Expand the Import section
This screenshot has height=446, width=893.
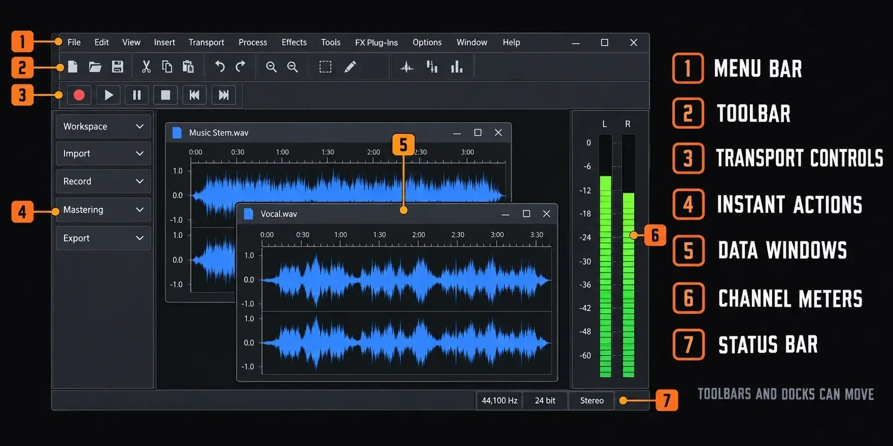pos(103,153)
